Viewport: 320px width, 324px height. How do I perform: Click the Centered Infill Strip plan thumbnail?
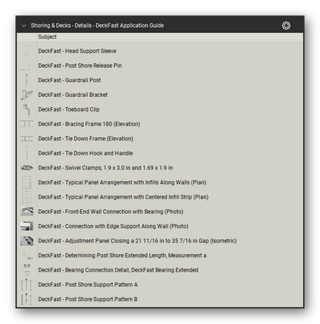(27, 197)
